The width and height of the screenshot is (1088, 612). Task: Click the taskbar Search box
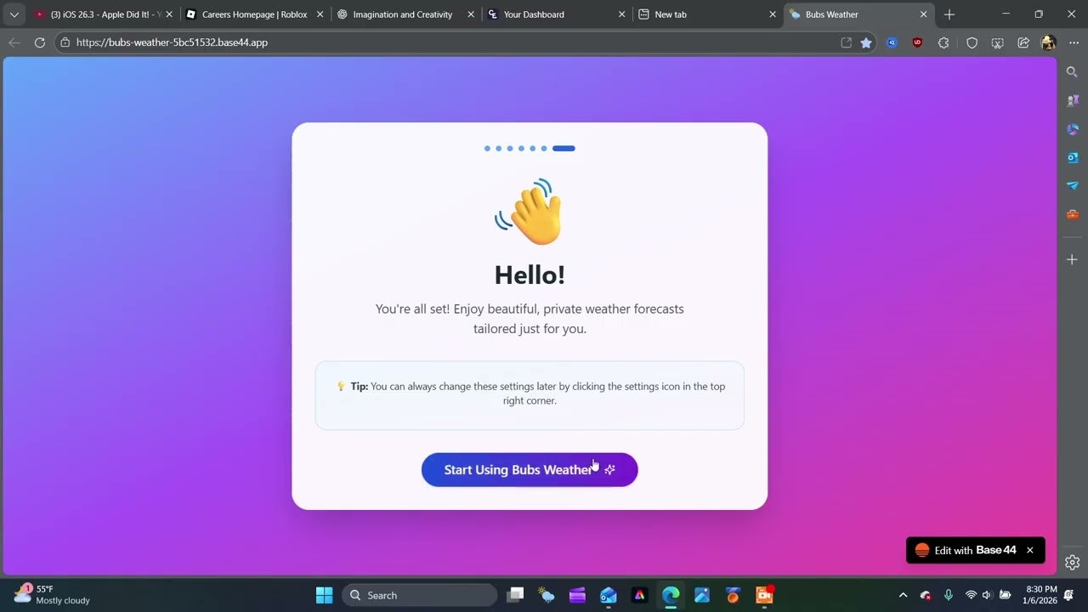[419, 595]
